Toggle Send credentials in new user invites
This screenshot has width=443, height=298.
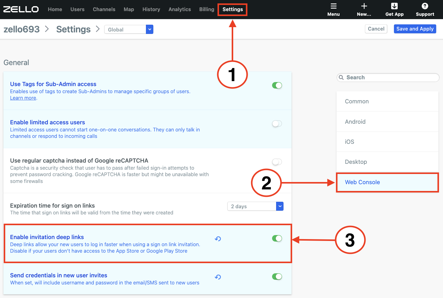[277, 277]
